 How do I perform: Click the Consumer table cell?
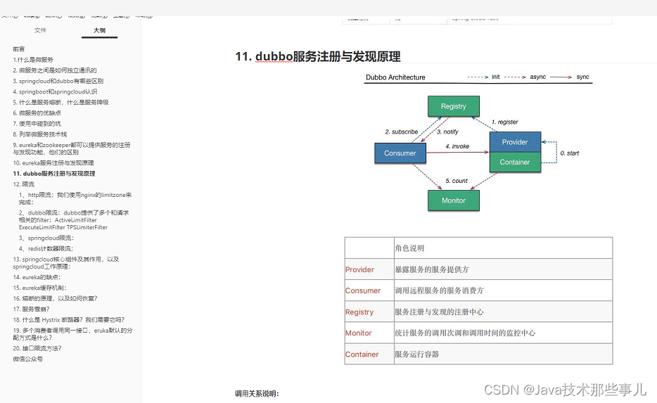(x=369, y=290)
